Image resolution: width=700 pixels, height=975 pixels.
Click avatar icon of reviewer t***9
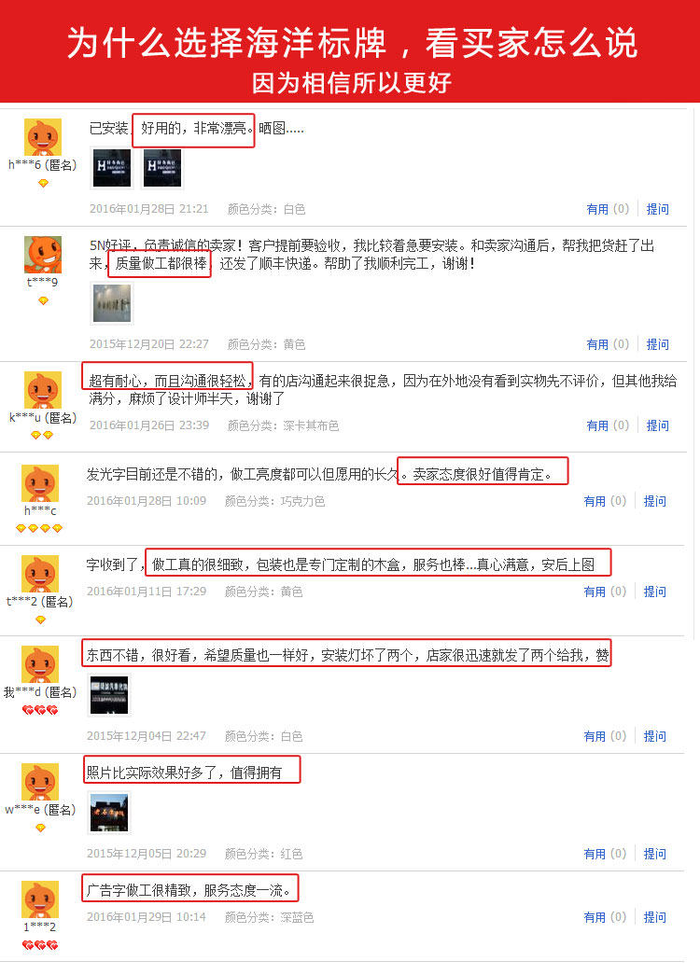coord(43,255)
